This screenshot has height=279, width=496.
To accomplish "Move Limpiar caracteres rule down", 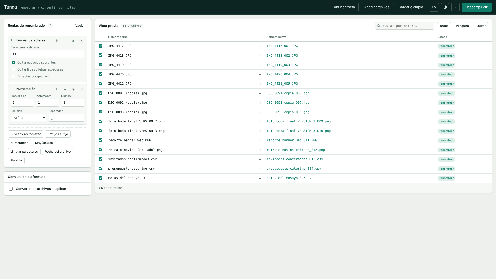I will 65,41.
